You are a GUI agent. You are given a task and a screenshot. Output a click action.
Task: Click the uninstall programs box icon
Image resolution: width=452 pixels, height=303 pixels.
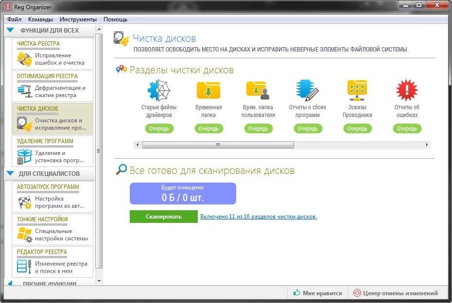24,156
